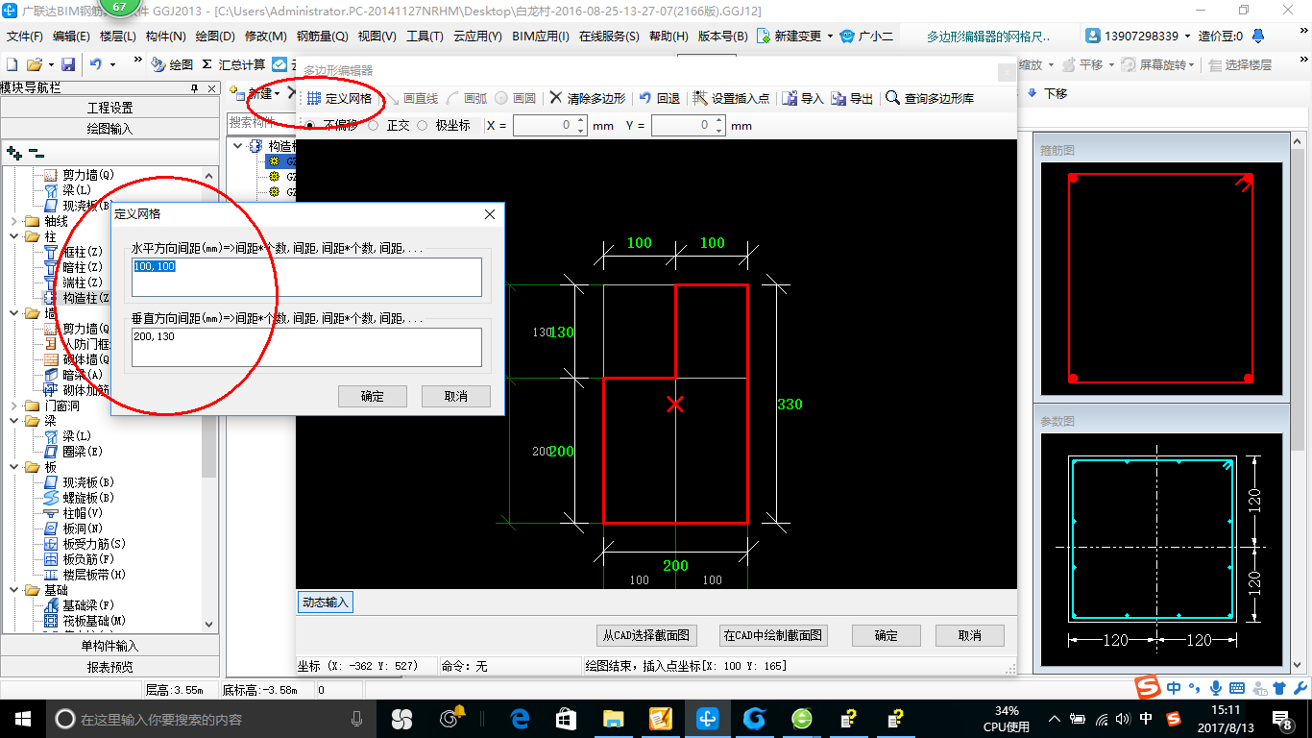Open the 工具(T) menu
The width and height of the screenshot is (1312, 738).
[425, 36]
